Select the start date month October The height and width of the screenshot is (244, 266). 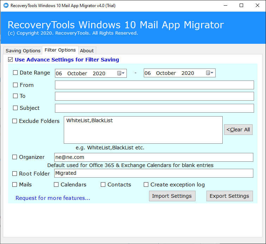[x=77, y=73]
